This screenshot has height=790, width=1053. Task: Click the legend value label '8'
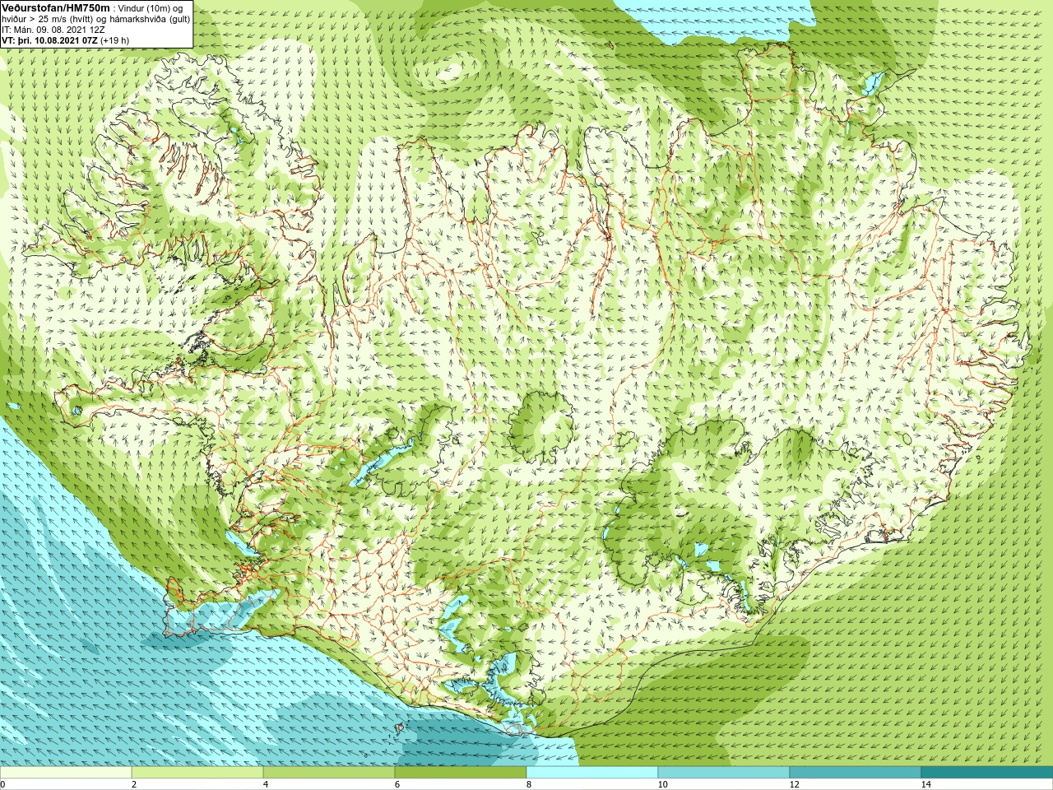point(529,784)
